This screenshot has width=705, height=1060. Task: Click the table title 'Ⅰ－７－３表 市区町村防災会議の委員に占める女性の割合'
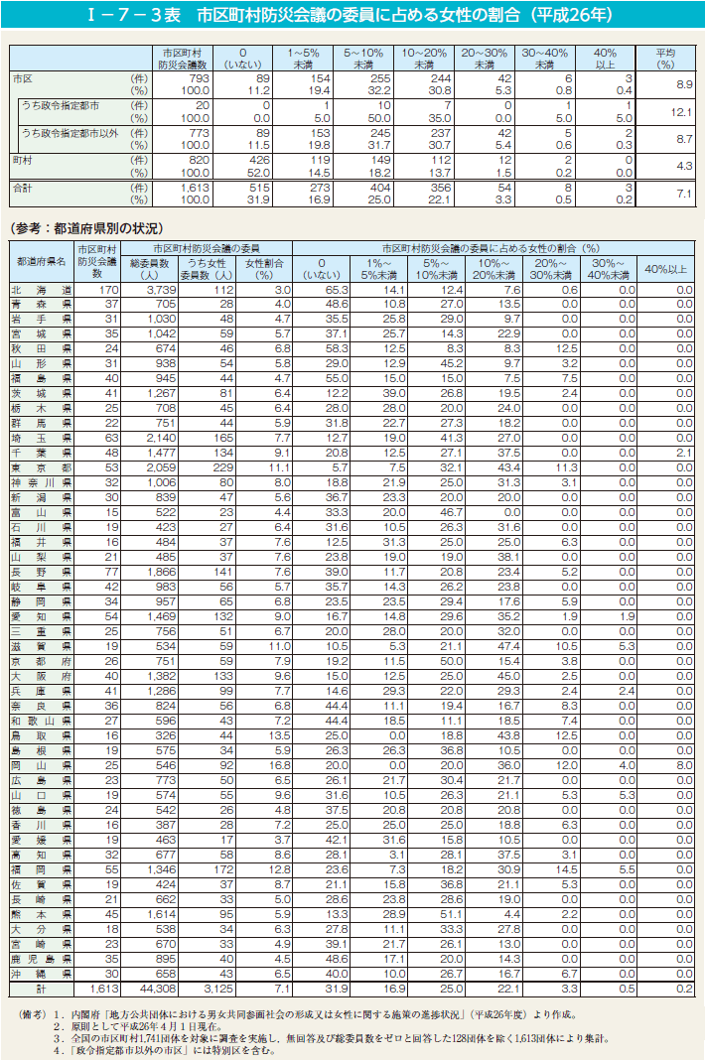coord(352,15)
